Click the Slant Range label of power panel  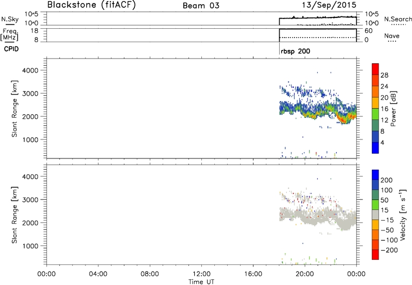14,109
